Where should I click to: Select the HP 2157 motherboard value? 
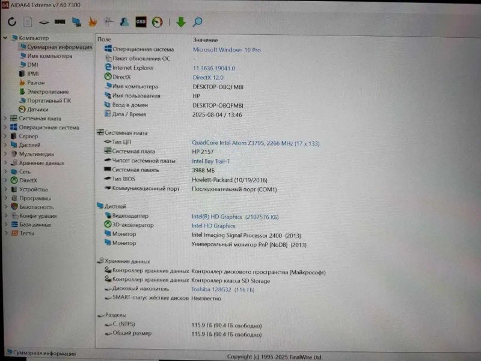click(203, 152)
